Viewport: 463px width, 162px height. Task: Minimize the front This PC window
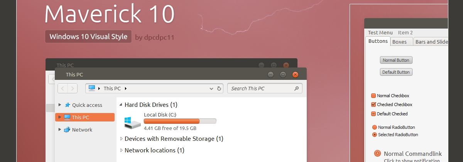[271, 74]
